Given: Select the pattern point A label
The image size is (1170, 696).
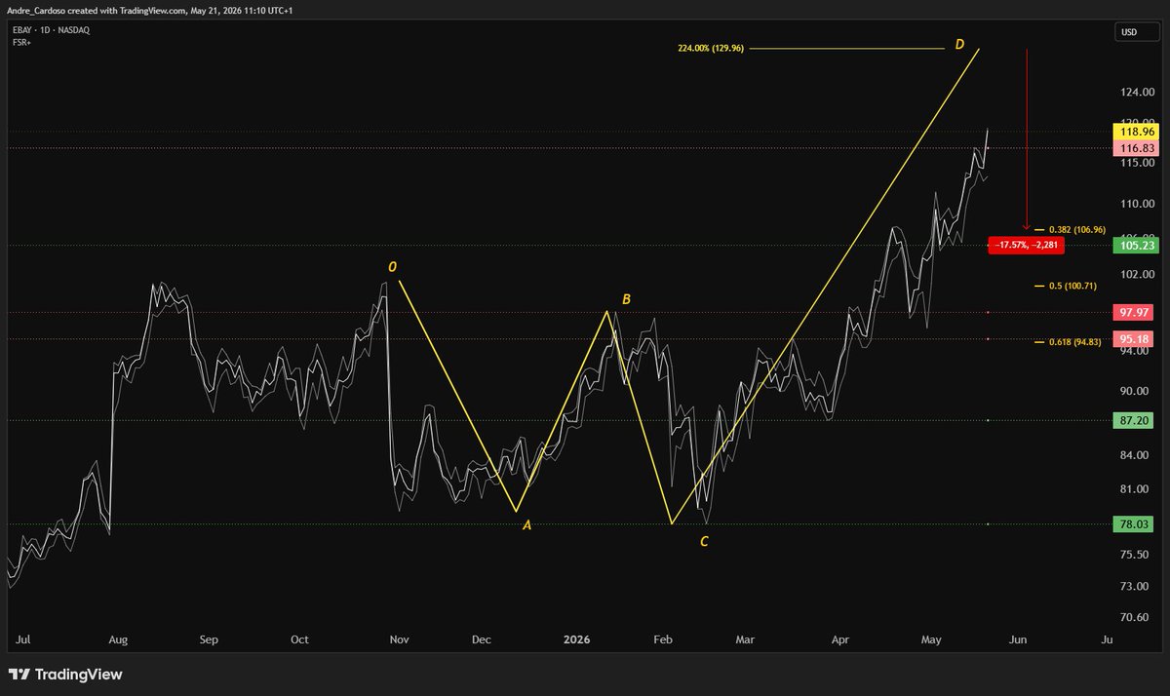Looking at the screenshot, I should (527, 525).
